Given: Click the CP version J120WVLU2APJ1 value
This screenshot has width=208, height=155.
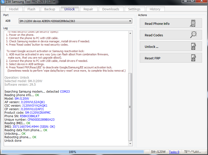Looking at the screenshot, I should click(32, 109).
